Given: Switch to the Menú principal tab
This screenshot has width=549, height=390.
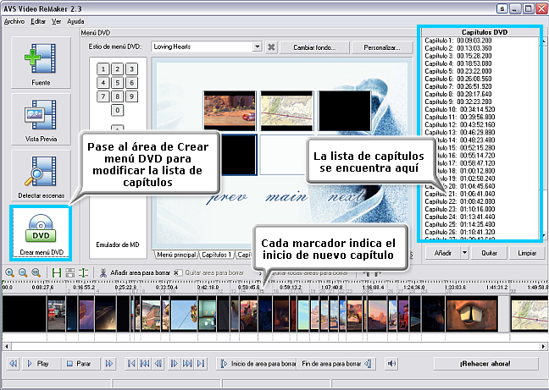Looking at the screenshot, I should [176, 255].
